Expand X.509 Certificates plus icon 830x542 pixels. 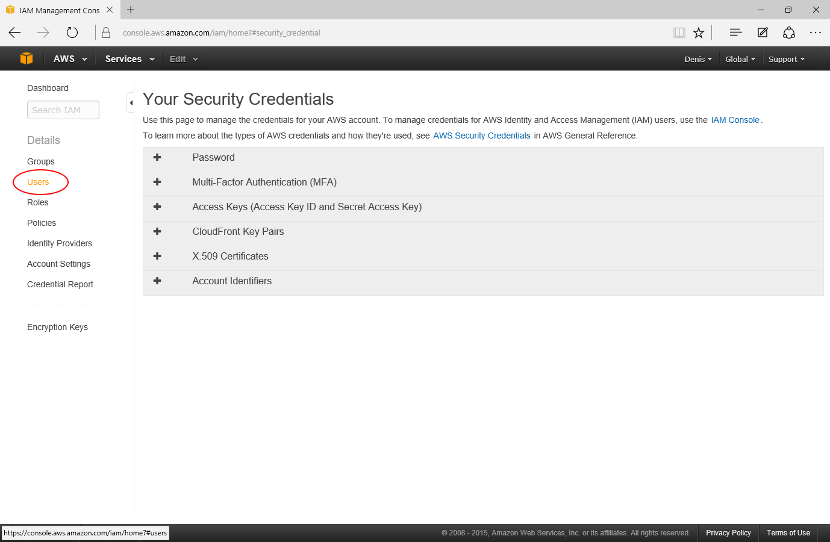[157, 256]
